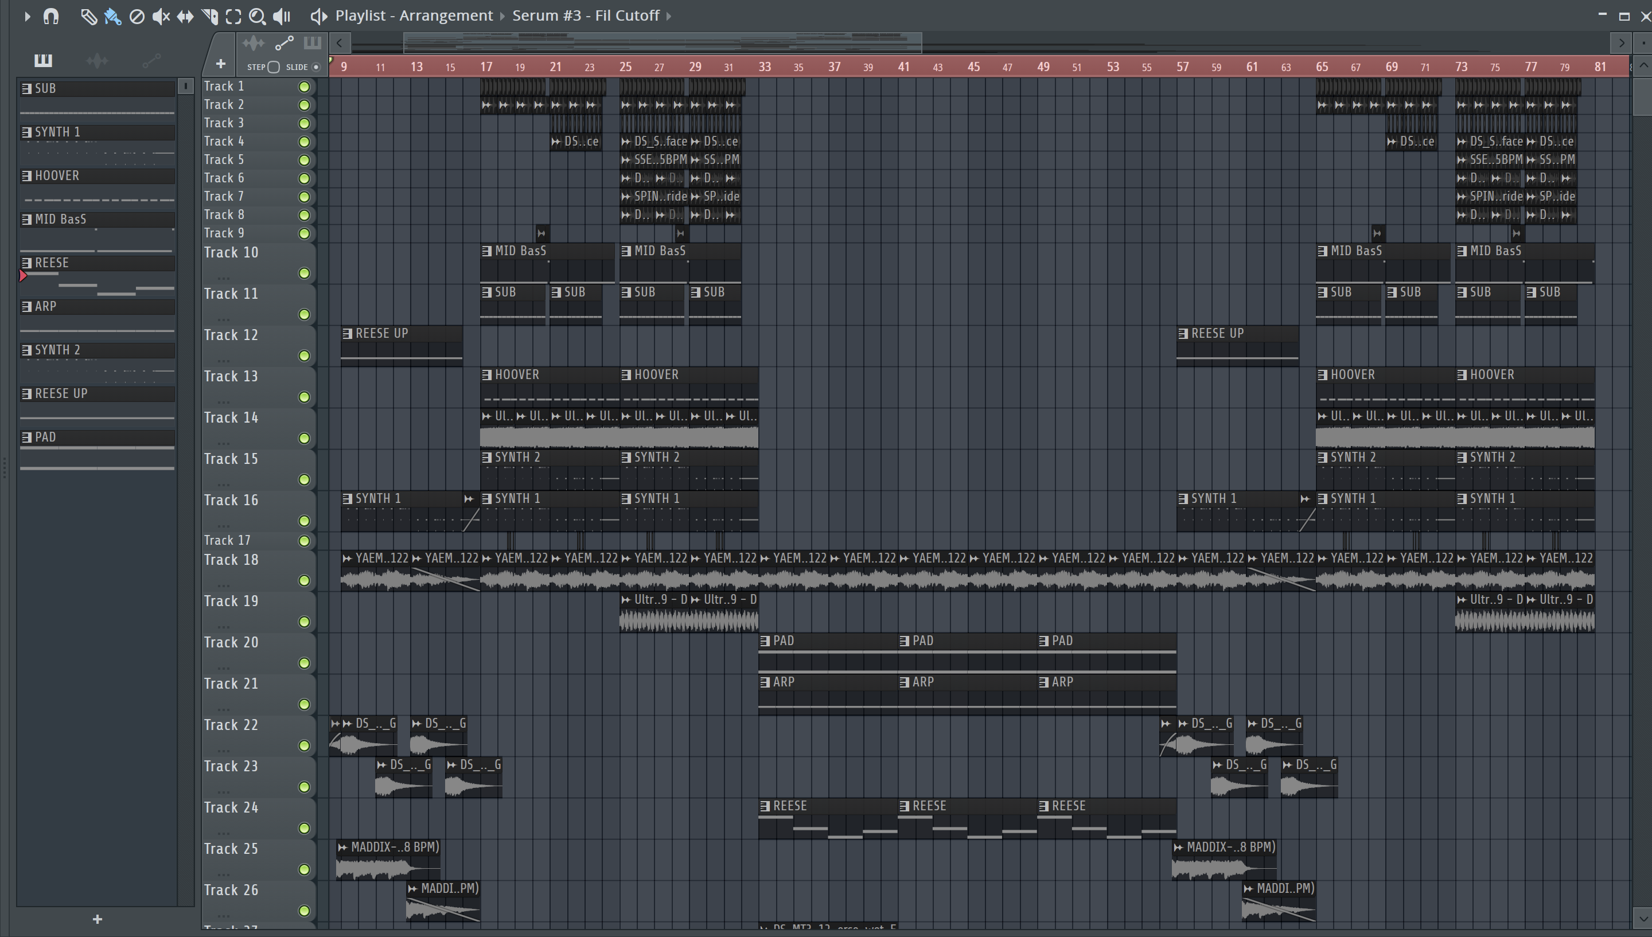This screenshot has width=1652, height=937.
Task: Switch picker to audio clips tab
Action: coord(97,60)
